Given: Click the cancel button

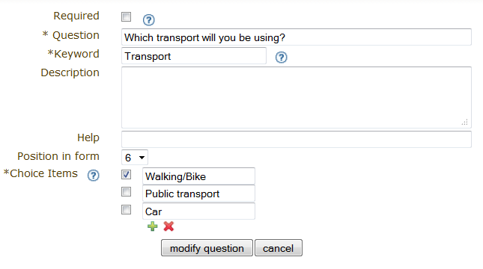Looking at the screenshot, I should coord(278,248).
